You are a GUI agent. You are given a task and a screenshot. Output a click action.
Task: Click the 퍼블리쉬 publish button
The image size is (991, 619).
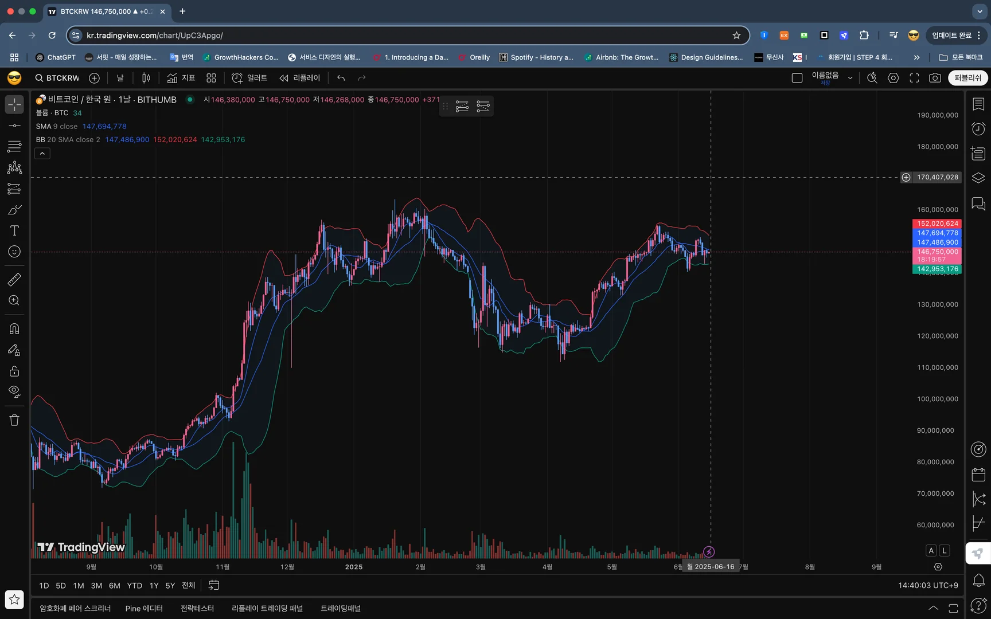967,78
